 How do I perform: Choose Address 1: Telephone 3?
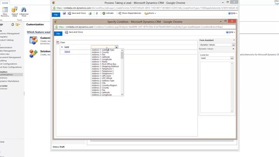[103, 74]
